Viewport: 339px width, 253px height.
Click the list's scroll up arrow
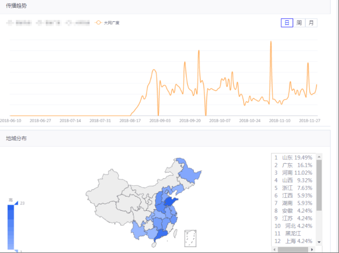(319, 157)
